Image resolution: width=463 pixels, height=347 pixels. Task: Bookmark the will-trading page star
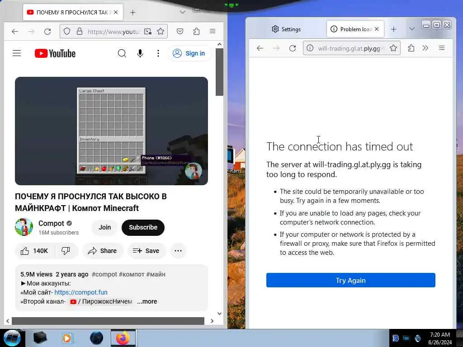tap(393, 48)
